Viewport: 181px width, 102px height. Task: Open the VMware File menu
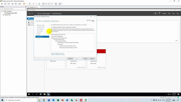[x=2, y=4]
